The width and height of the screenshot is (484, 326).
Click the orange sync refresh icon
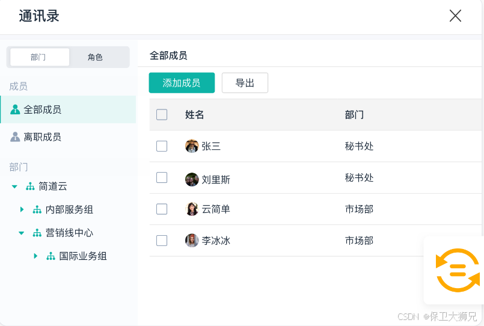tap(458, 270)
